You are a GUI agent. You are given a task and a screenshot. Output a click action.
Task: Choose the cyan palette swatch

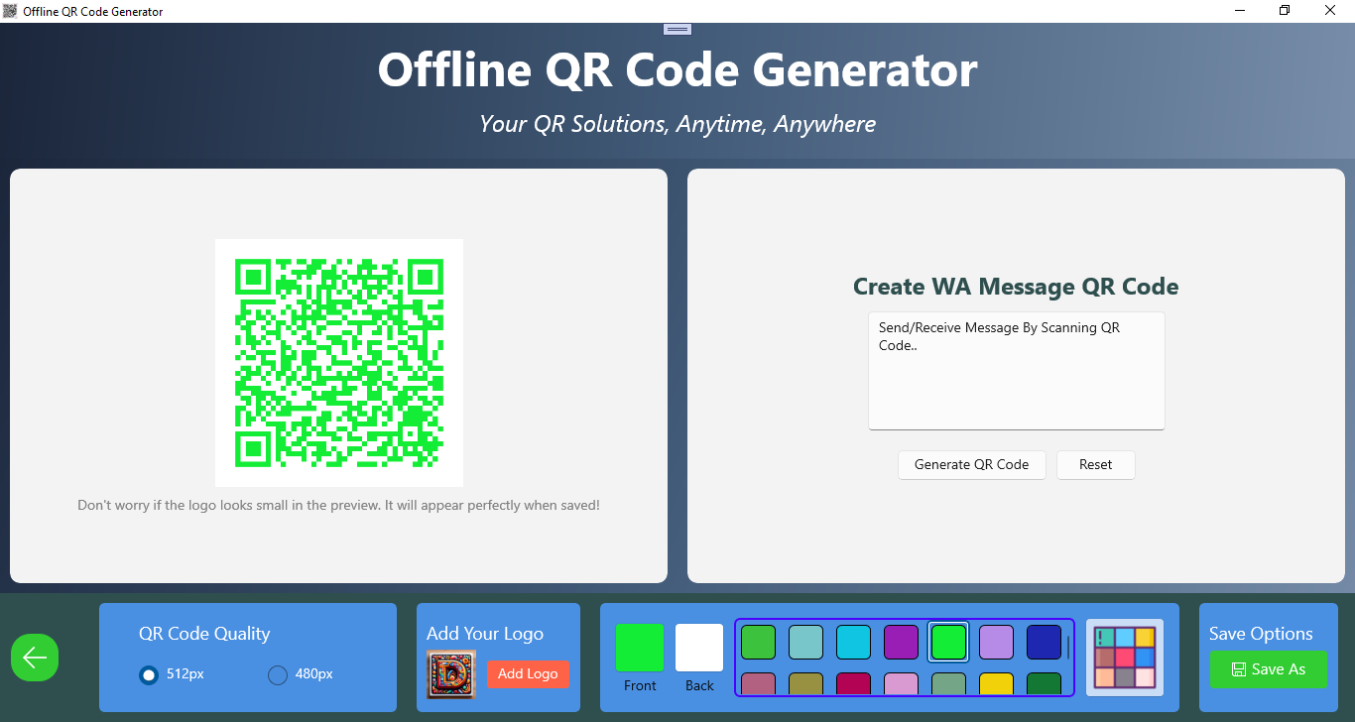[853, 642]
